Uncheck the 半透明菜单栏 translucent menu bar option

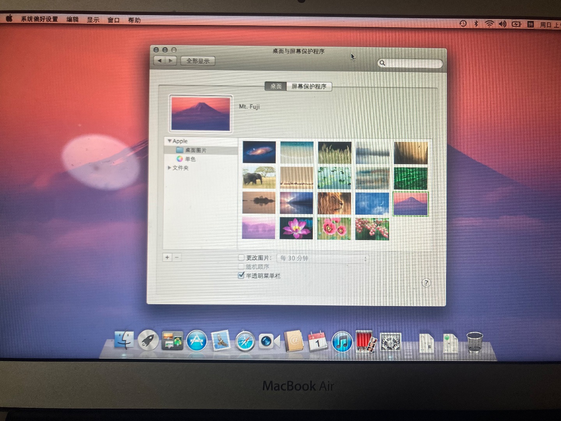coord(241,275)
